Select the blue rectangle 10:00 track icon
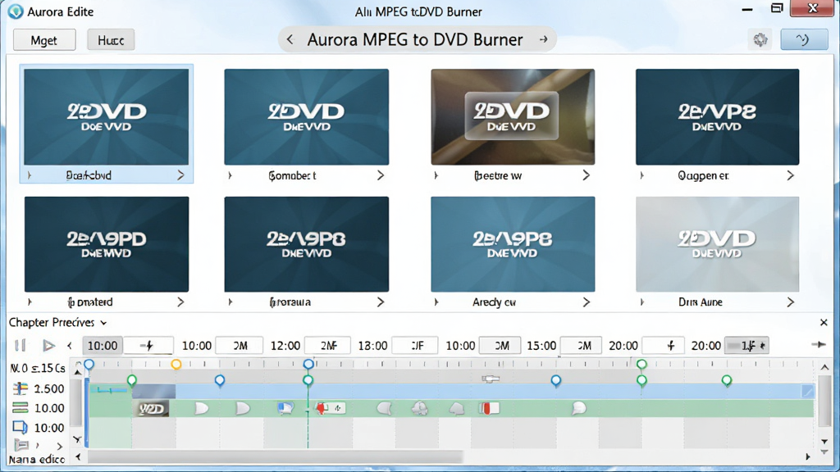This screenshot has height=472, width=840. point(21,427)
